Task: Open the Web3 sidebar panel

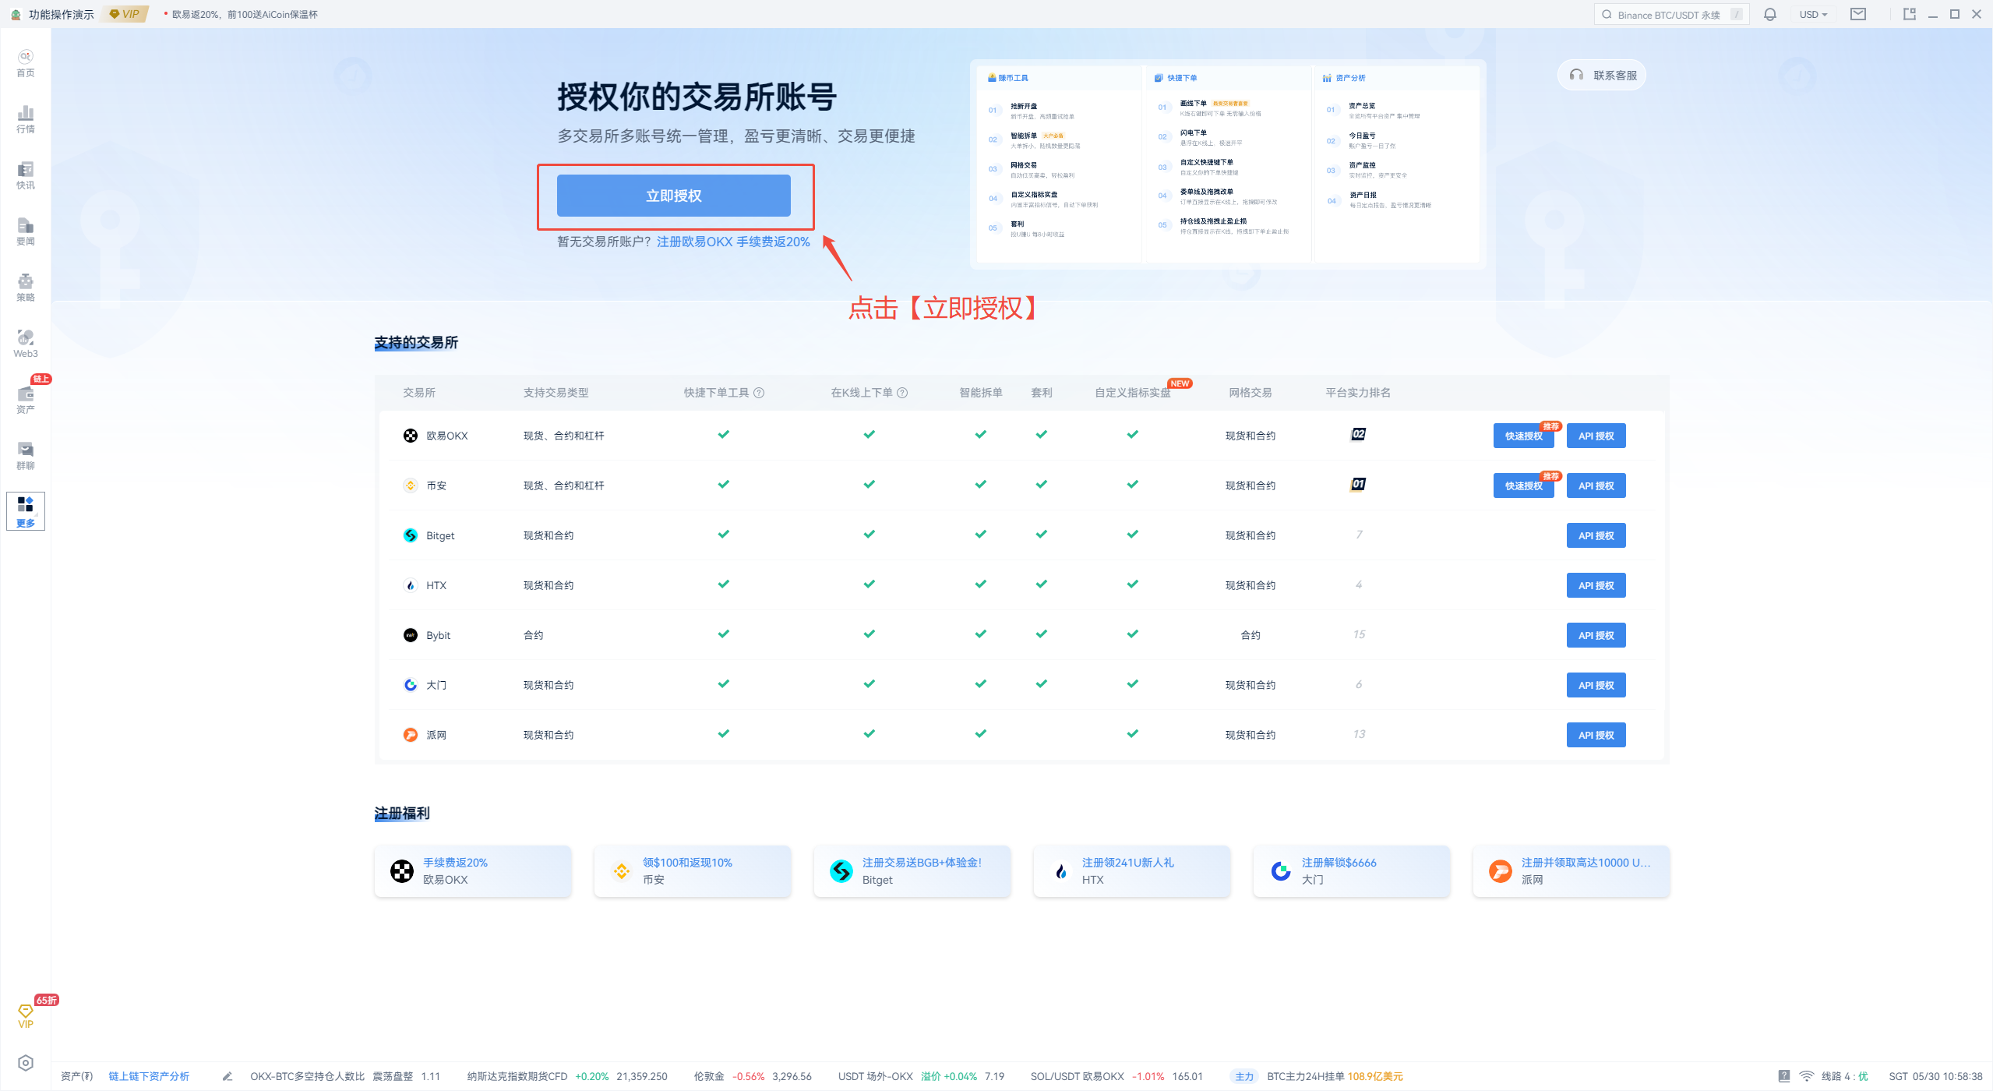Action: click(x=25, y=342)
